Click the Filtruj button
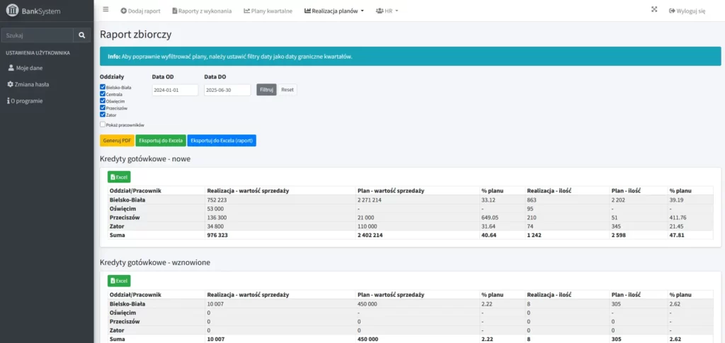725x343 pixels. point(266,90)
